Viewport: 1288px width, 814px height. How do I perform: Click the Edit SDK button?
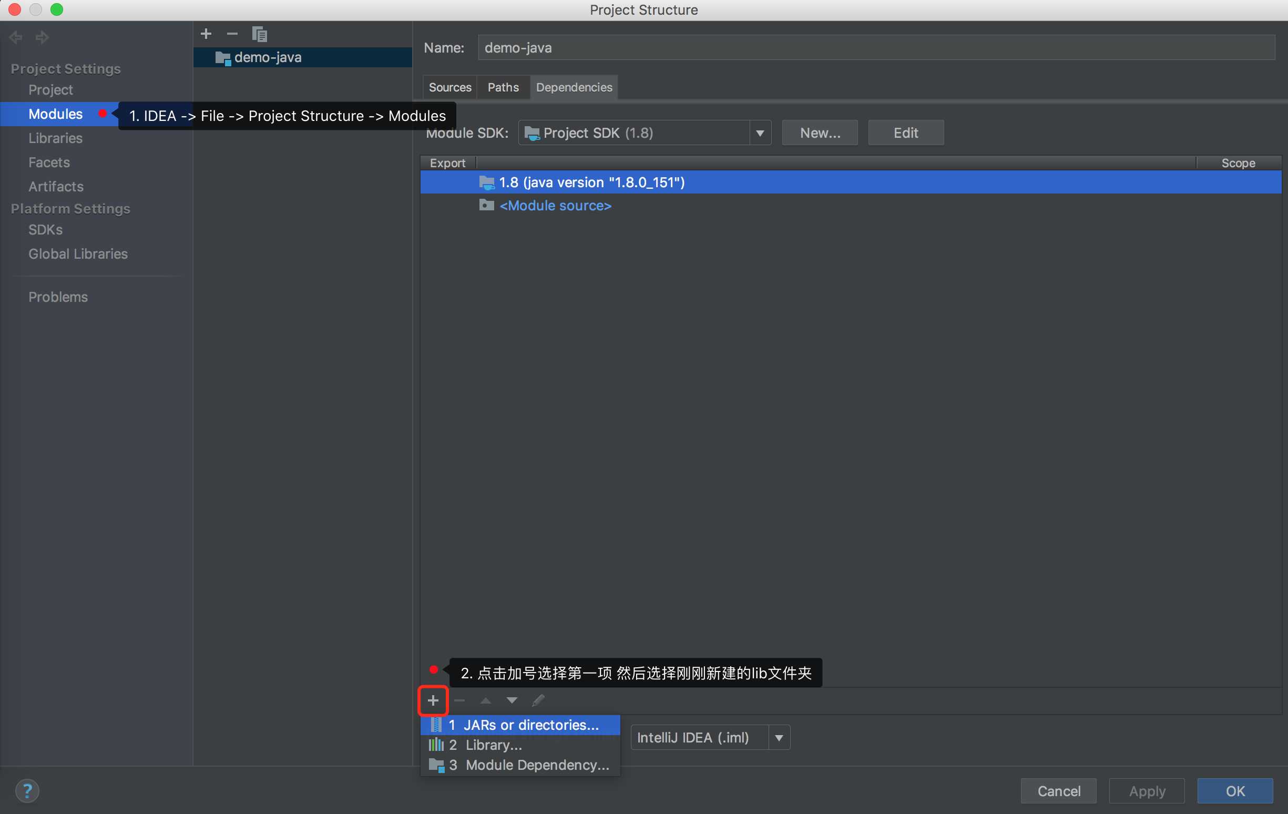click(906, 133)
